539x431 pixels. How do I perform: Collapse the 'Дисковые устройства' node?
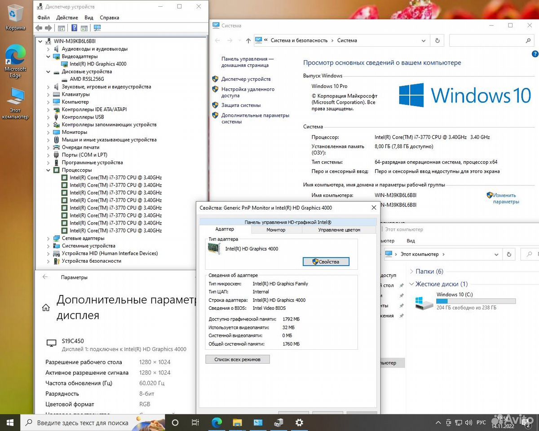coord(49,72)
